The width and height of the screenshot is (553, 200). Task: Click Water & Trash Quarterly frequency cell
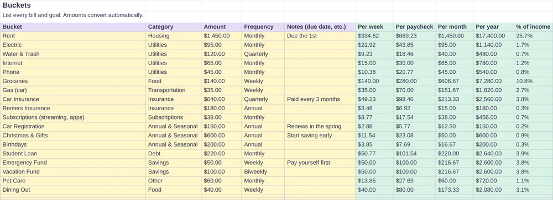pyautogui.click(x=263, y=54)
